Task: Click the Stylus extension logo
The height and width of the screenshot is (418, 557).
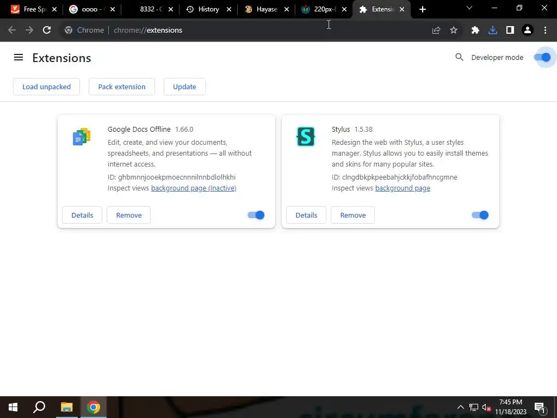Action: pos(306,137)
